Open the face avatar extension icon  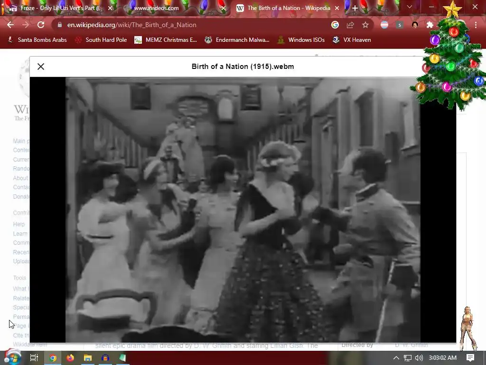[415, 25]
